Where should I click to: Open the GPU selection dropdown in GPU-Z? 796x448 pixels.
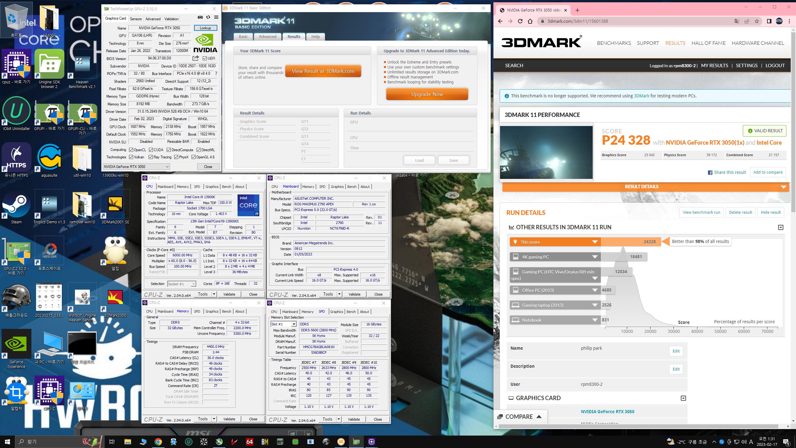(136, 167)
